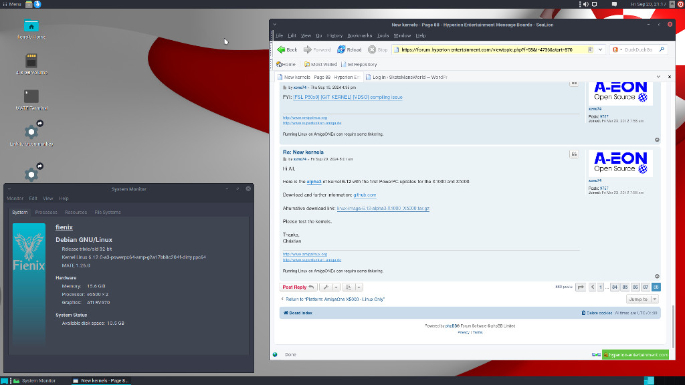Launch MATE Terminal from the desktop

coord(31,100)
